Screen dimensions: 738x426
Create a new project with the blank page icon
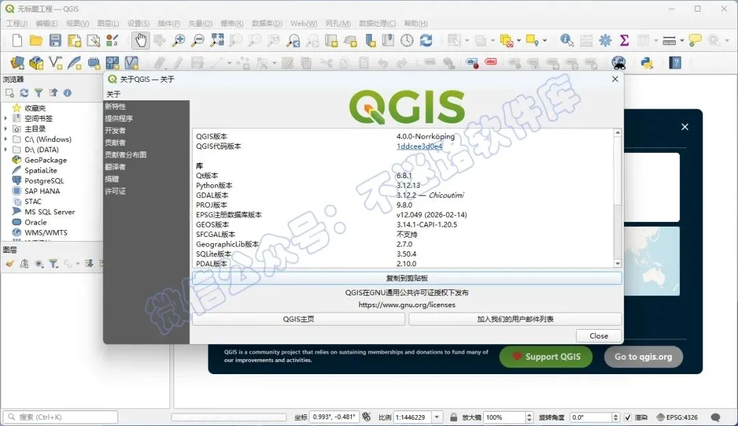point(17,41)
